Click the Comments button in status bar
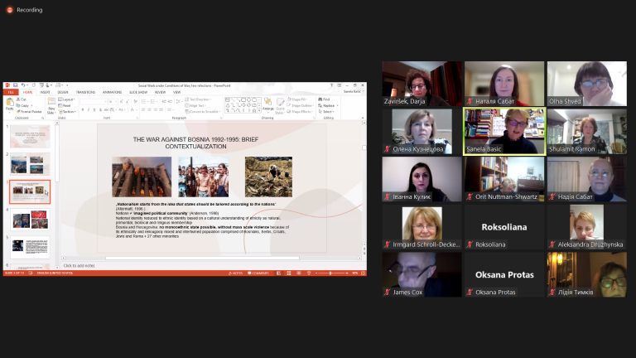 258,273
